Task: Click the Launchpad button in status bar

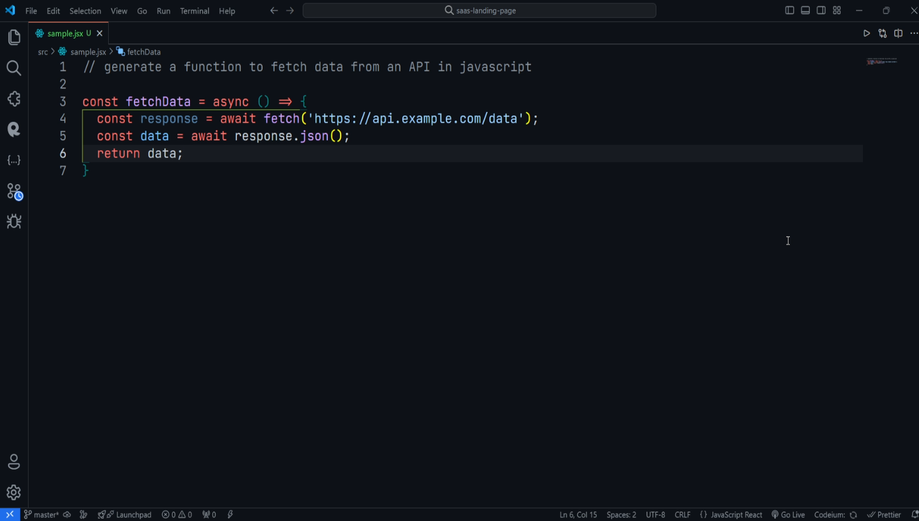Action: (125, 515)
